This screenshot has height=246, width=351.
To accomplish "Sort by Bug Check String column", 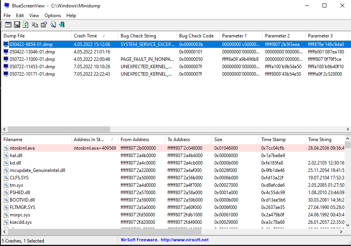I will pyautogui.click(x=138, y=36).
